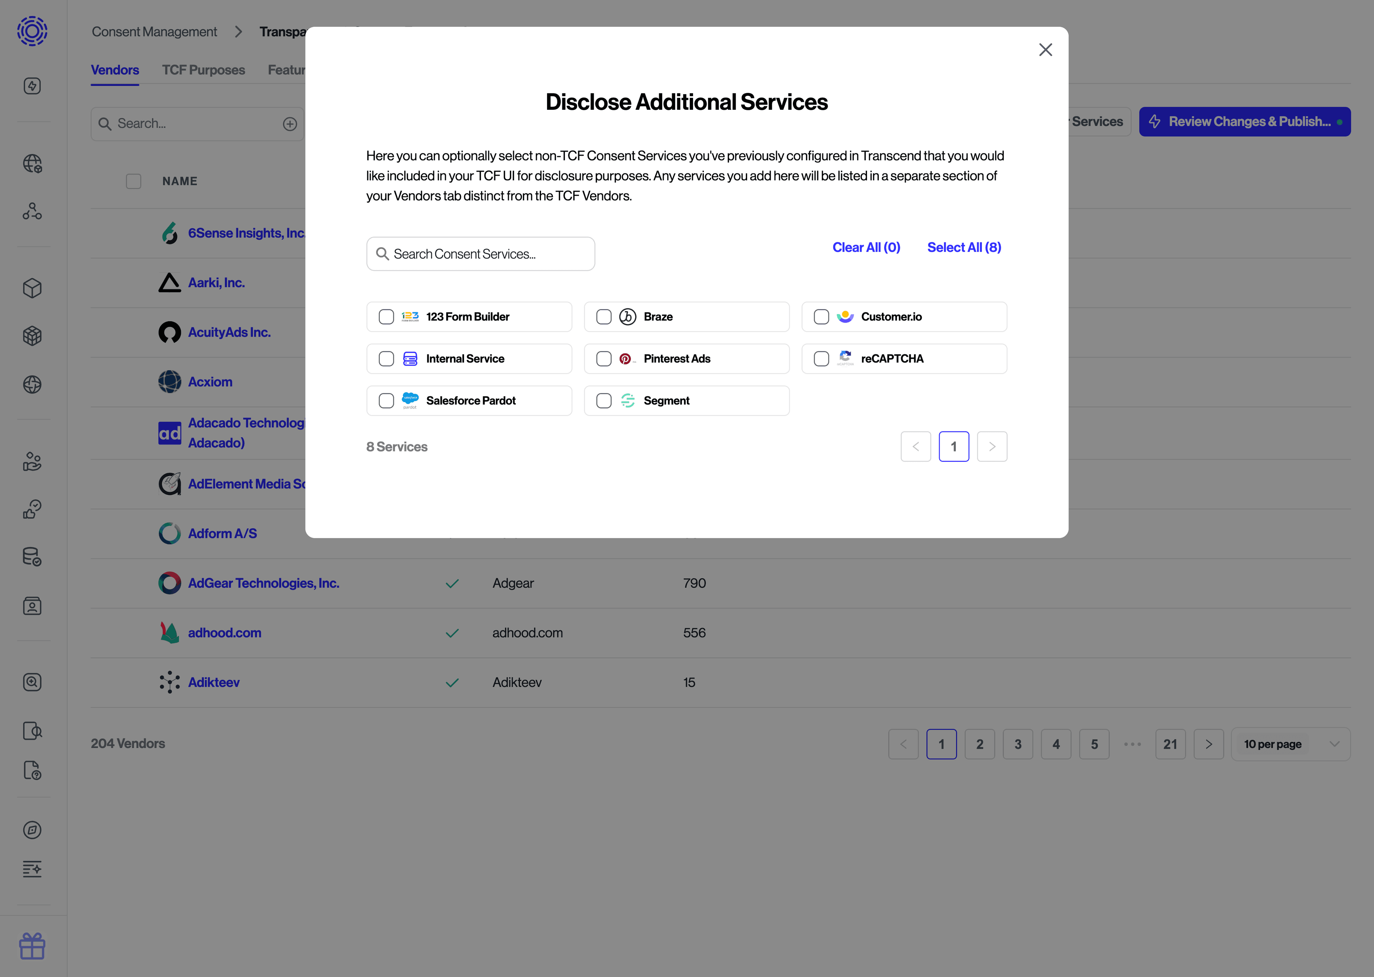This screenshot has height=977, width=1374.
Task: Go to next services page with right arrow
Action: pos(992,446)
